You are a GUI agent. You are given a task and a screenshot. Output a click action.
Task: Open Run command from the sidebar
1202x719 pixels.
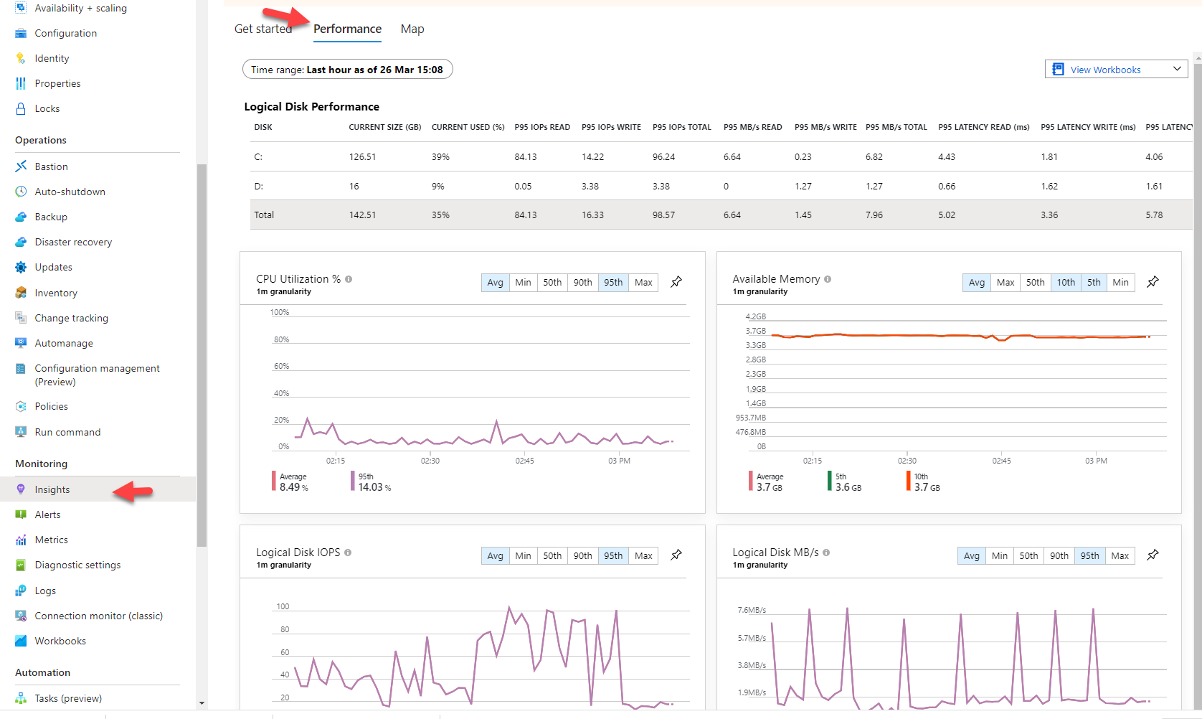point(67,432)
